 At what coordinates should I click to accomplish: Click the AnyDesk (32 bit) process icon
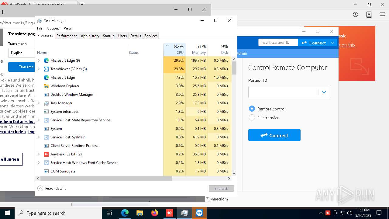(46, 154)
